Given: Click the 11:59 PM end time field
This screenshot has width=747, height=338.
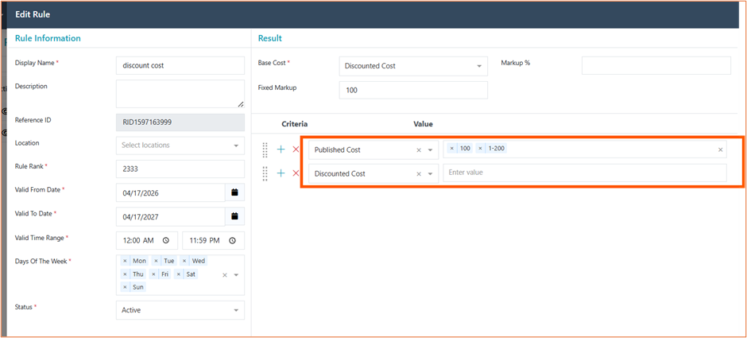Looking at the screenshot, I should click(x=213, y=241).
